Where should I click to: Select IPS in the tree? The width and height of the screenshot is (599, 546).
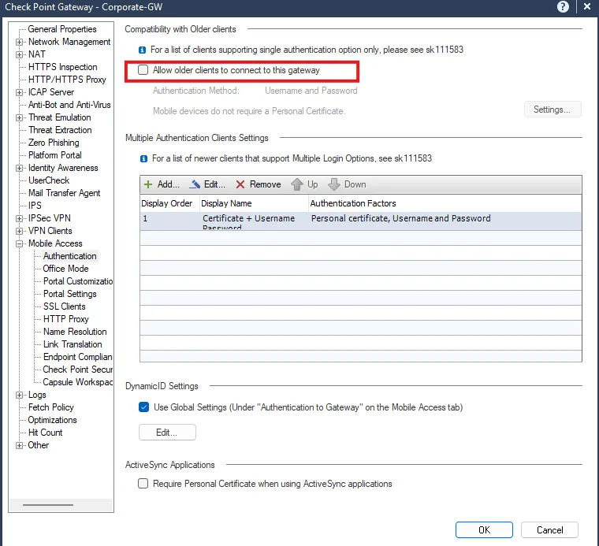tap(35, 206)
